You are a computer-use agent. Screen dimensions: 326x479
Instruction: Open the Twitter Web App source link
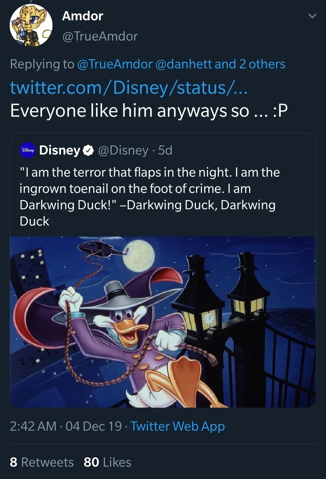(x=177, y=426)
